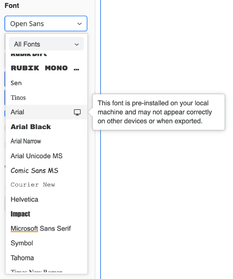
Task: Choose the Sen font
Action: coord(46,83)
